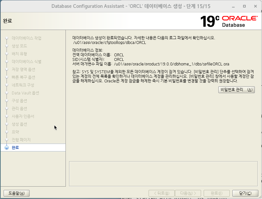Close the window with the title bar X

(x=255, y=6)
